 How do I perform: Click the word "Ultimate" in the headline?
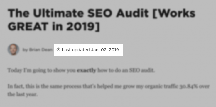(x=58, y=13)
